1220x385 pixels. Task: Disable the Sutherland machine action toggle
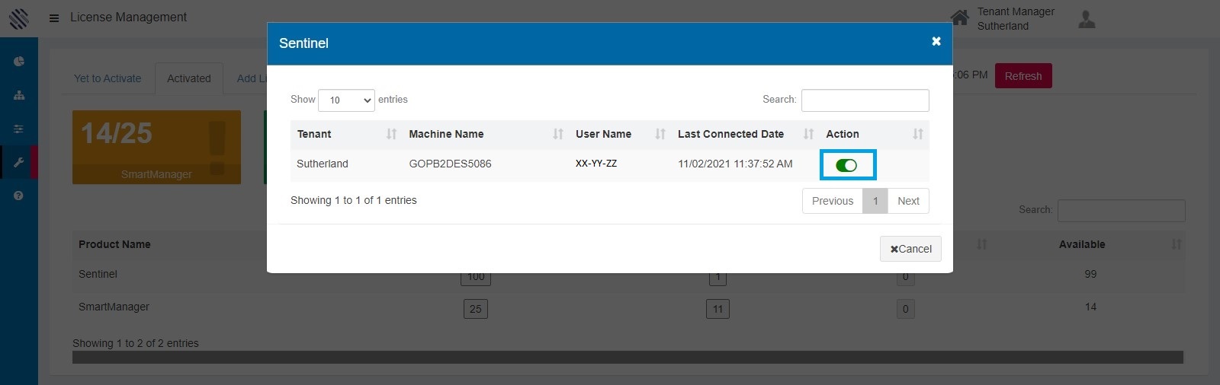tap(846, 165)
